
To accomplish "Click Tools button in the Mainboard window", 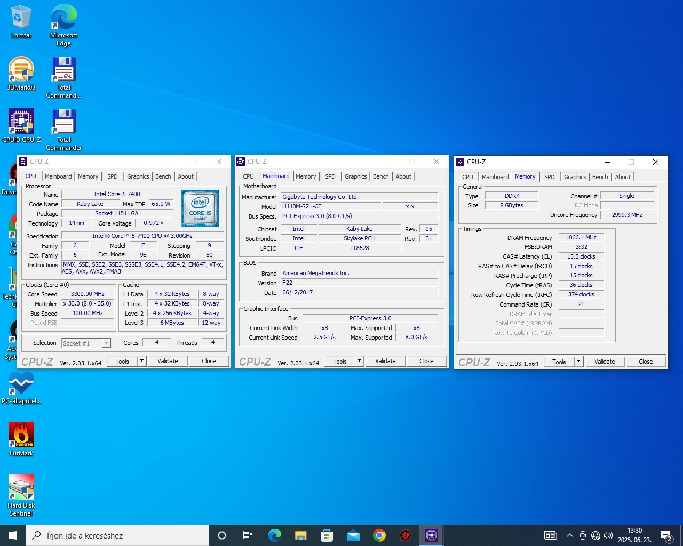I will (x=340, y=361).
